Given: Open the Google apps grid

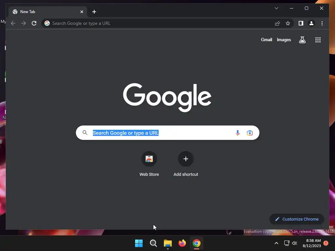Looking at the screenshot, I should (x=318, y=40).
